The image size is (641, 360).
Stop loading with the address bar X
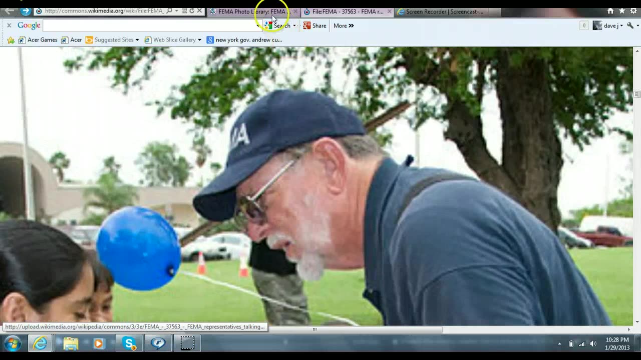[x=200, y=11]
